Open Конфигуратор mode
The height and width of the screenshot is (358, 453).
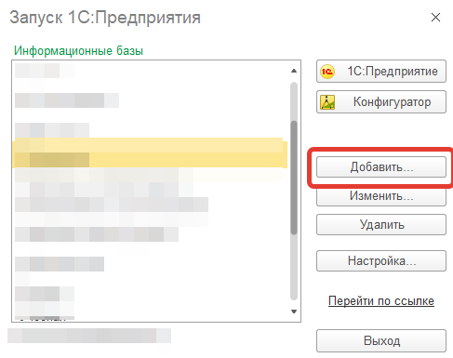(x=381, y=101)
